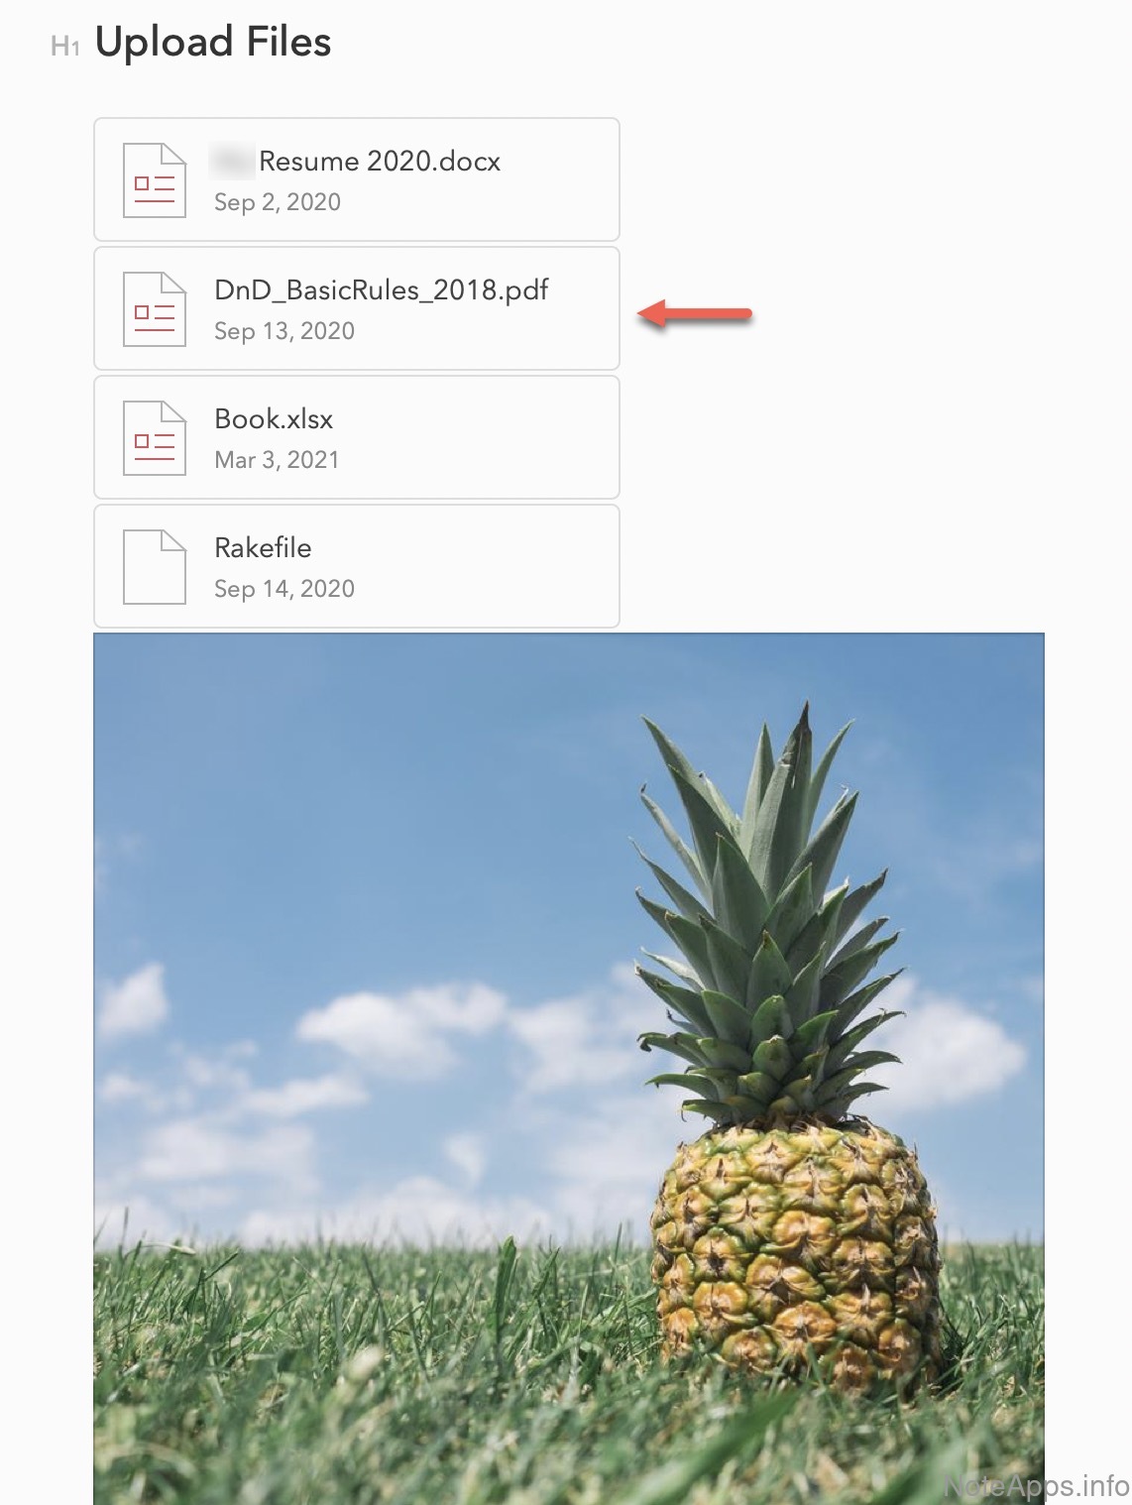Click the blurred name before Resume
The image size is (1132, 1505).
coord(233,161)
